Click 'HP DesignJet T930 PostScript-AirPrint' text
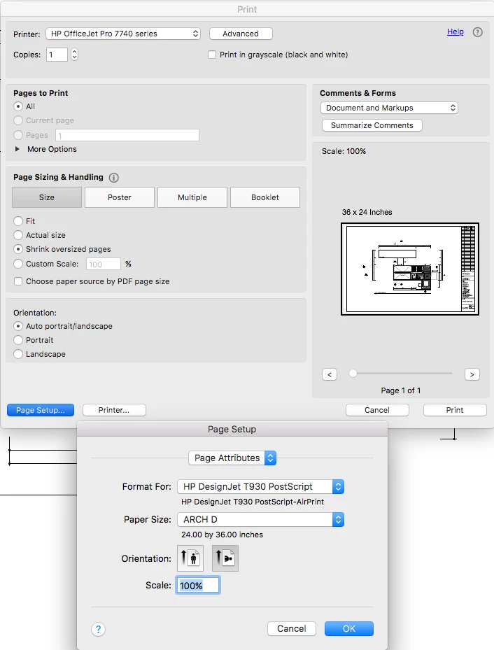This screenshot has height=650, width=494. pyautogui.click(x=253, y=502)
